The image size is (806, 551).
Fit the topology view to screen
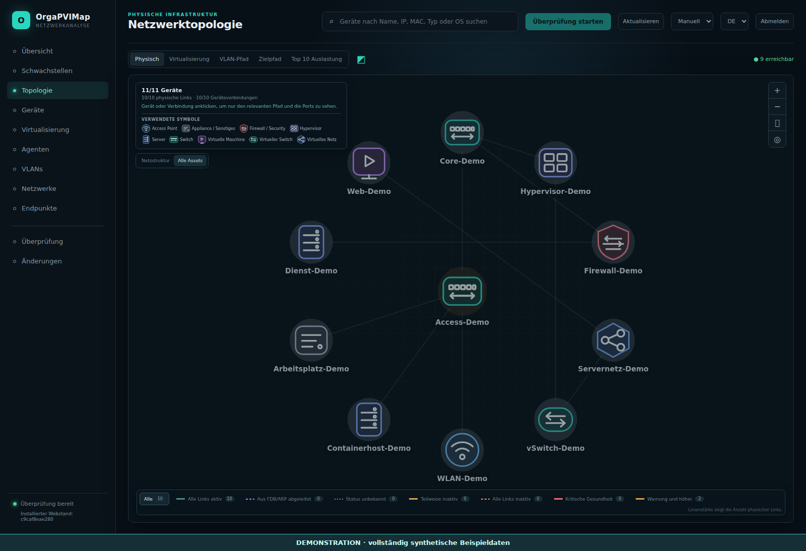[777, 123]
